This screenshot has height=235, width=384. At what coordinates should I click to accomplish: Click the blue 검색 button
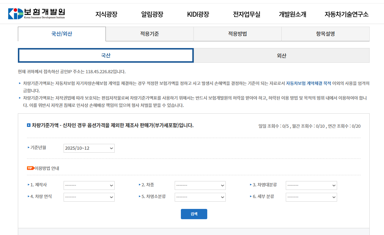tap(194, 214)
